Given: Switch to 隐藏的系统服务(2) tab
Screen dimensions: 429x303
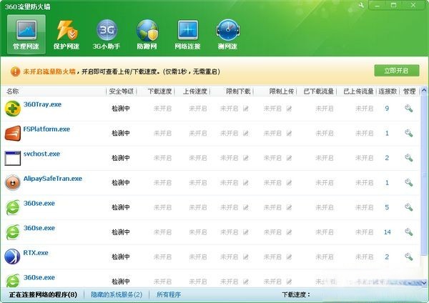Looking at the screenshot, I should (x=118, y=294).
